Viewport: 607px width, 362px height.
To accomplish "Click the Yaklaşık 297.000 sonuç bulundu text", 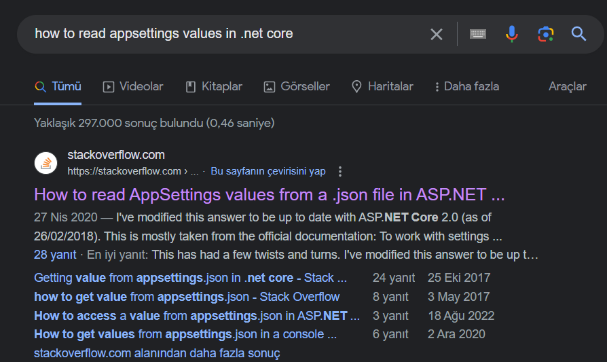I will click(154, 123).
